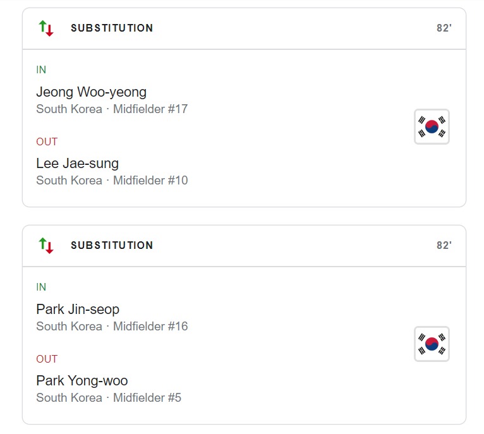Screen dimensions: 484x434
Task: Click SUBSTITUTION header of Park Jin-seop card
Action: pos(112,246)
